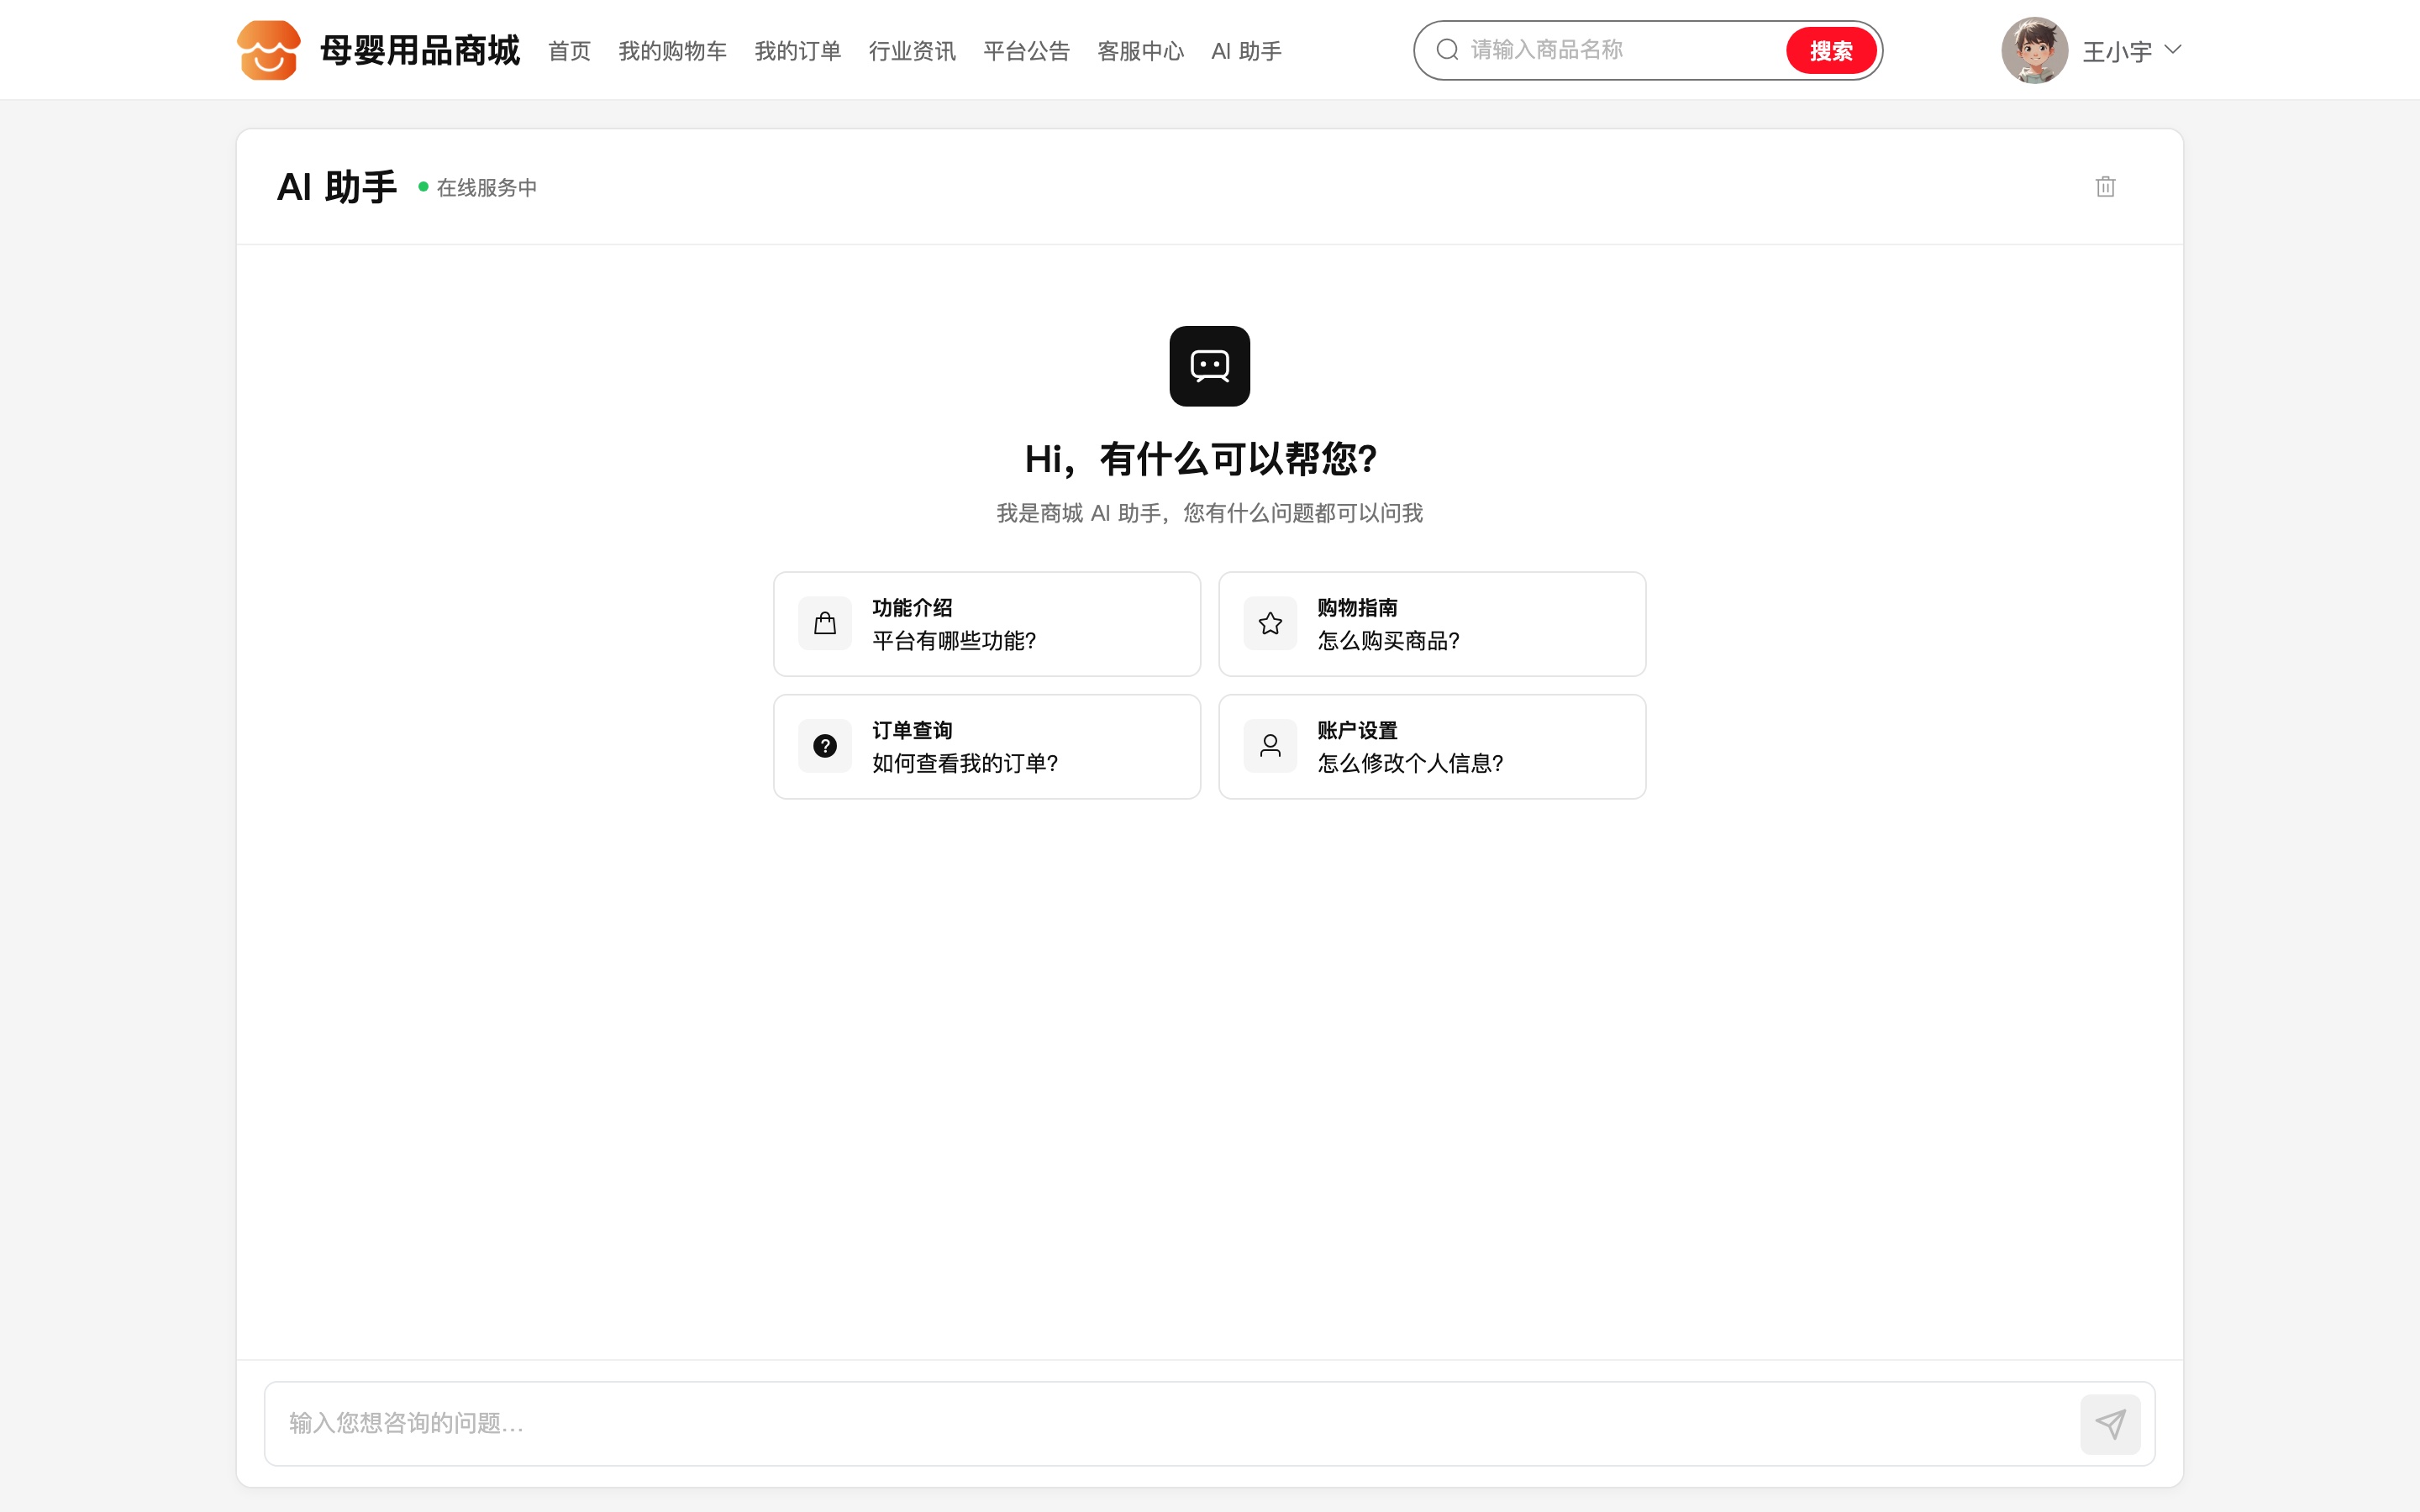This screenshot has height=1512, width=2420.
Task: Click the AI 助手 panel heading
Action: point(337,187)
